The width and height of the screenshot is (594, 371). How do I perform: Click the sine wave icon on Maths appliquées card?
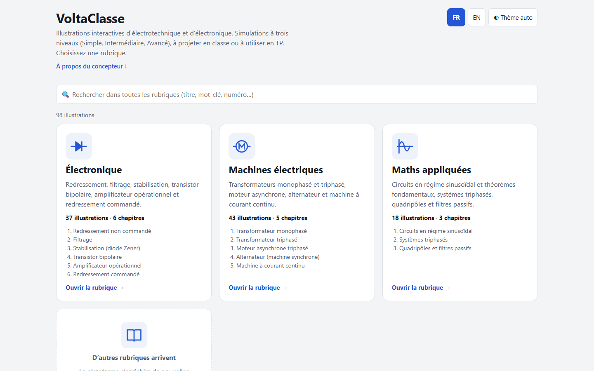[x=405, y=146]
